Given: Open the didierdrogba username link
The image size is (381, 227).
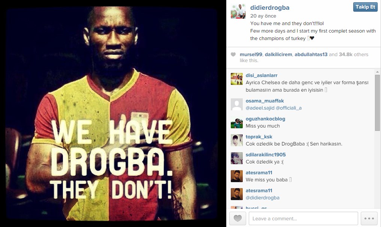Looking at the screenshot, I should 270,7.
